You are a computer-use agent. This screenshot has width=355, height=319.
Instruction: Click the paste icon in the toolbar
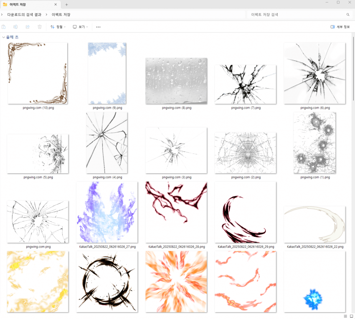4,27
